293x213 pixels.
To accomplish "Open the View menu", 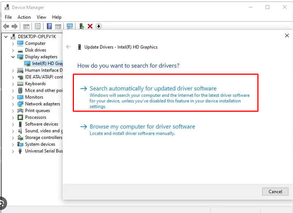I will (41, 17).
